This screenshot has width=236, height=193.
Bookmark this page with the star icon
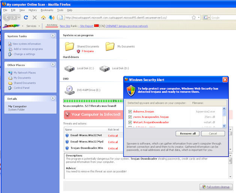pos(194,18)
